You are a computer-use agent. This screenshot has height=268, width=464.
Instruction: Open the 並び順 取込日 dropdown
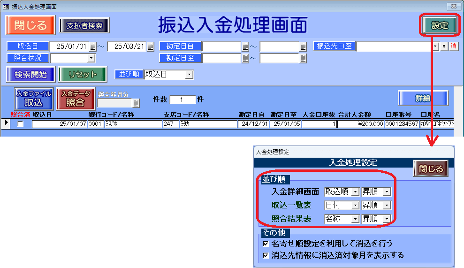pos(189,75)
